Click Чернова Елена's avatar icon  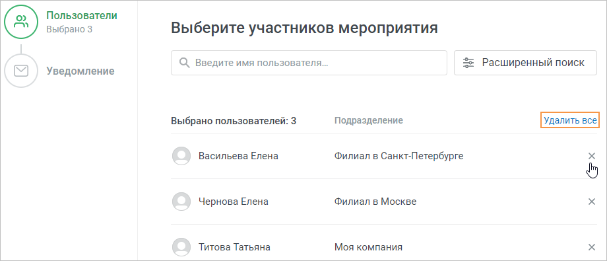[181, 202]
